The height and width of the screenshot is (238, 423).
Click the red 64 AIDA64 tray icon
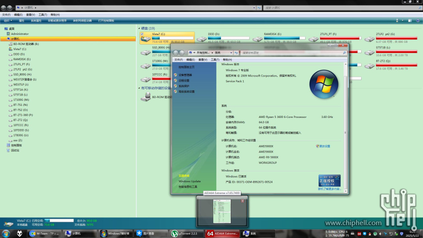pos(359,234)
